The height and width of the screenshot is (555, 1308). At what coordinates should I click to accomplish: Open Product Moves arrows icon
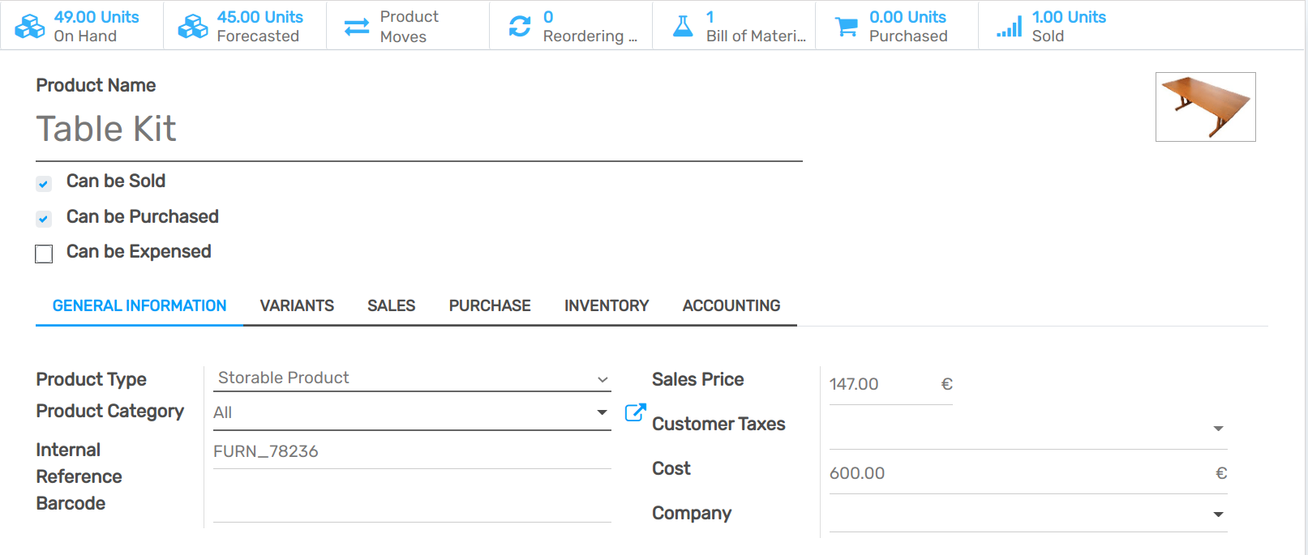pos(357,27)
